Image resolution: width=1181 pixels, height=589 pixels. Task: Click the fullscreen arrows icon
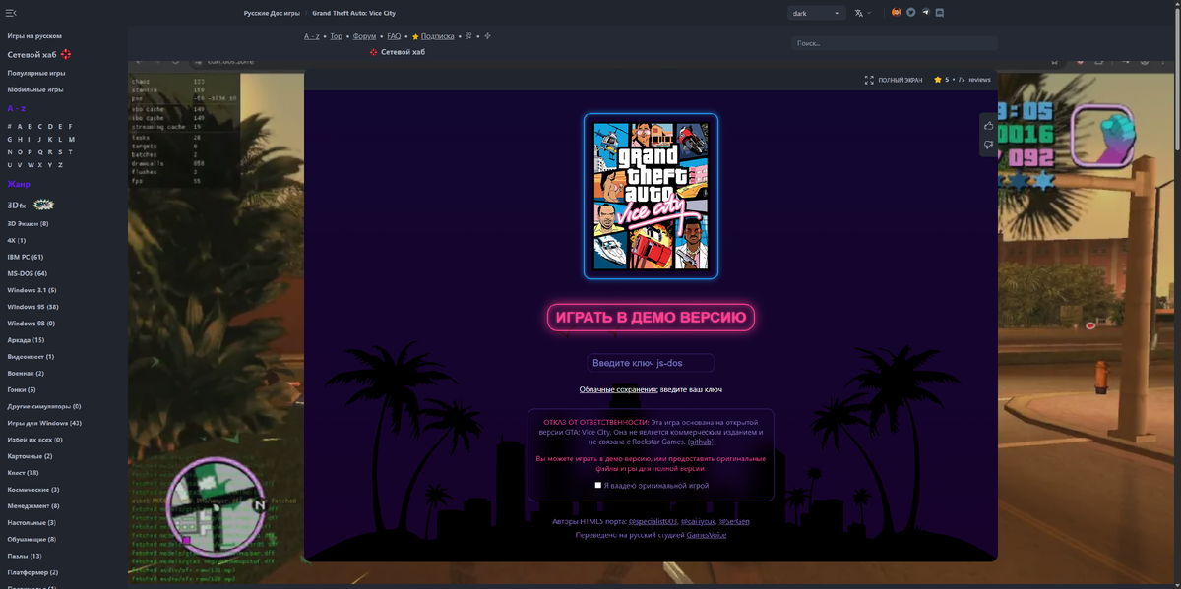(x=869, y=80)
